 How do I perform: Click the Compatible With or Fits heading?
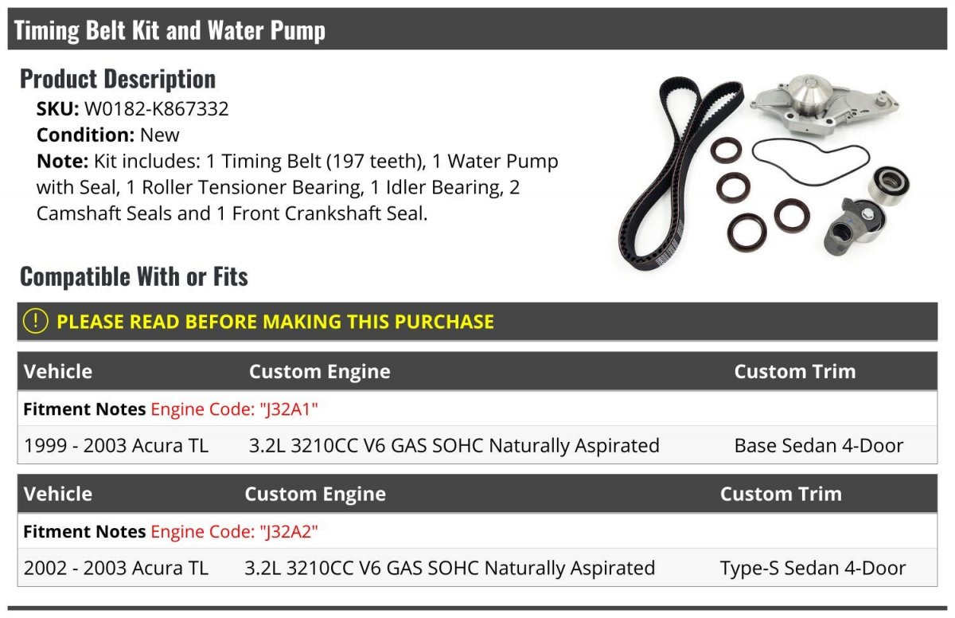click(134, 276)
